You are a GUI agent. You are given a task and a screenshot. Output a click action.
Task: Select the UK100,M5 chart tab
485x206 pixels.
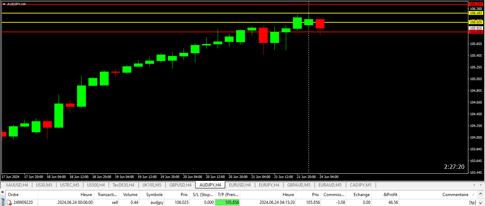152,185
